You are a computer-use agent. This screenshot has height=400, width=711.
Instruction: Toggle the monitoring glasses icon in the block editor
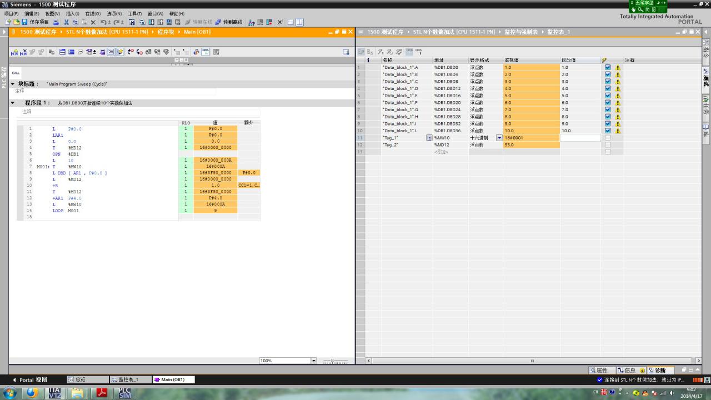click(206, 52)
